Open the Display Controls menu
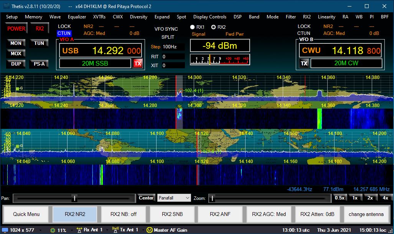This screenshot has height=234, width=394. [209, 17]
